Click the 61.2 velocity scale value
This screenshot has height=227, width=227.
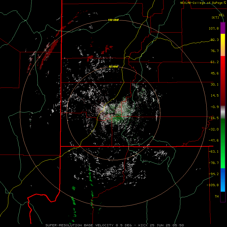click(215, 62)
